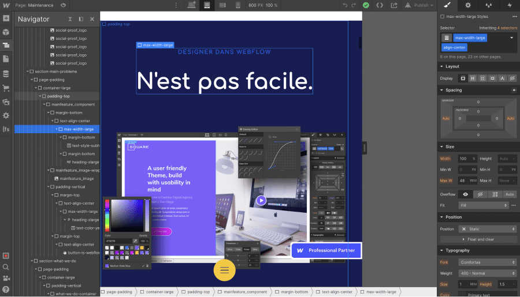Set display to None
This screenshot has height=297, width=520.
(512, 78)
